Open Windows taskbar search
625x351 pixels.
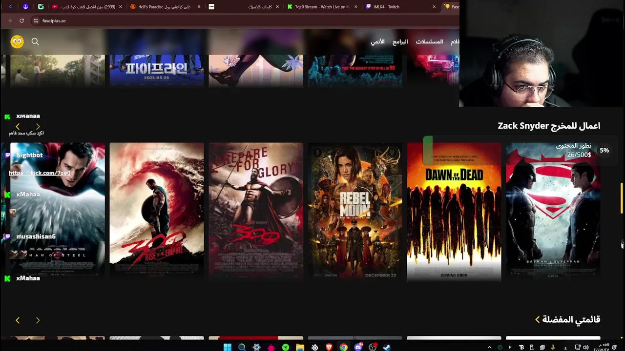point(242,347)
